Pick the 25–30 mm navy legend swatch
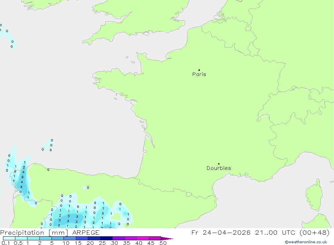The height and width of the screenshot is (245, 334). click(106, 238)
